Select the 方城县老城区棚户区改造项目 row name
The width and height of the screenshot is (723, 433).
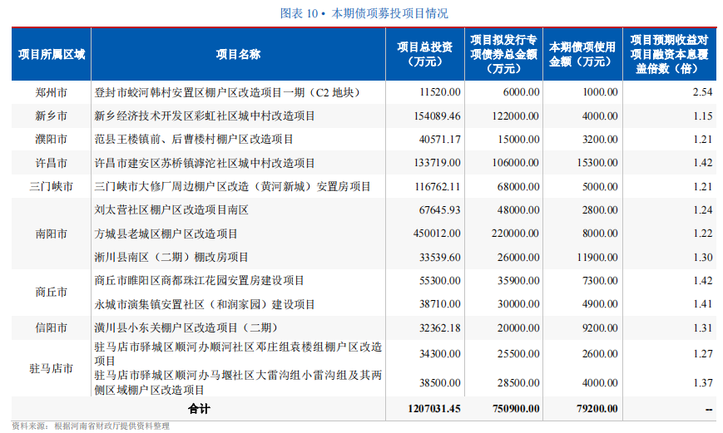click(x=166, y=234)
